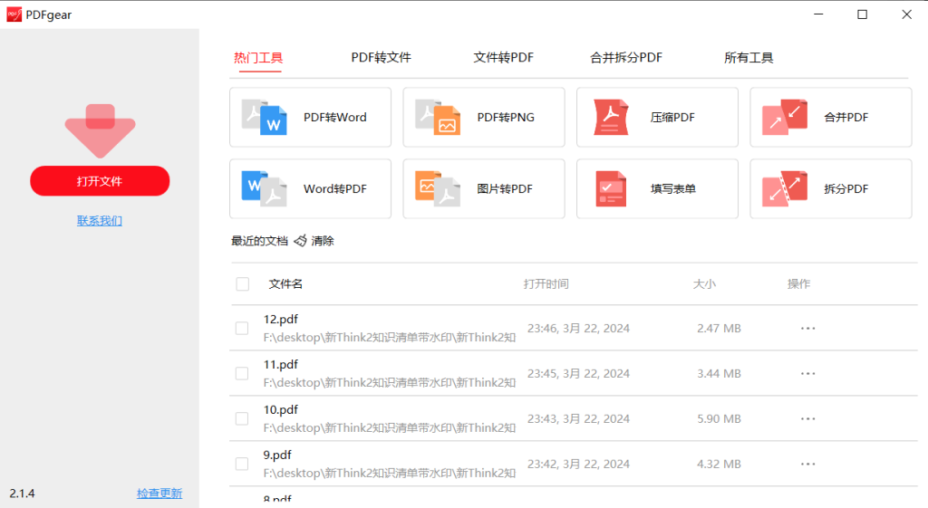
Task: Open the file named 11.pdf
Action: [281, 365]
